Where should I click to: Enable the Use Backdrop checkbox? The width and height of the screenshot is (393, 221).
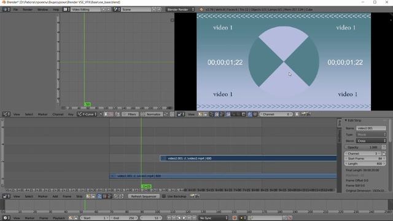tap(164, 196)
